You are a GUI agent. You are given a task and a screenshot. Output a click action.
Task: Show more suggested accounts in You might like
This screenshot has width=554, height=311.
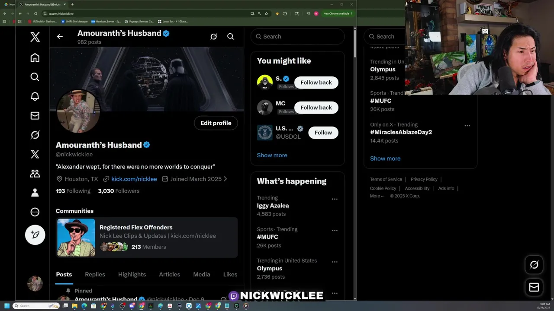pyautogui.click(x=272, y=155)
